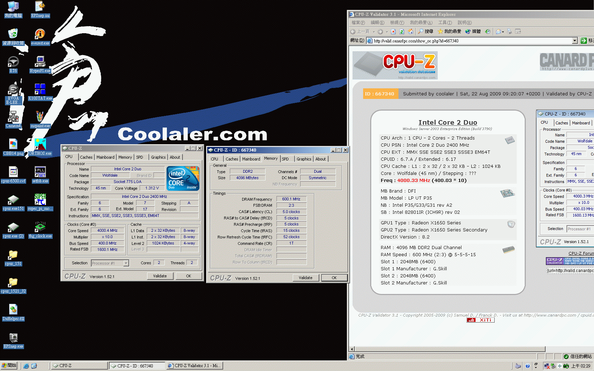This screenshot has height=371, width=594.
Task: Open the HyperPI.exe desktop icon
Action: point(40,64)
